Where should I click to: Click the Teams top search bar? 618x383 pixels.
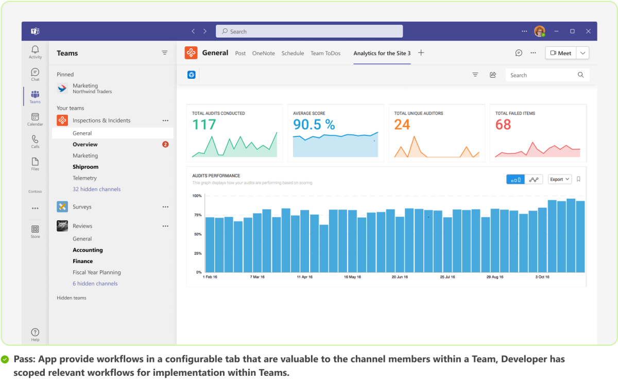pos(309,31)
